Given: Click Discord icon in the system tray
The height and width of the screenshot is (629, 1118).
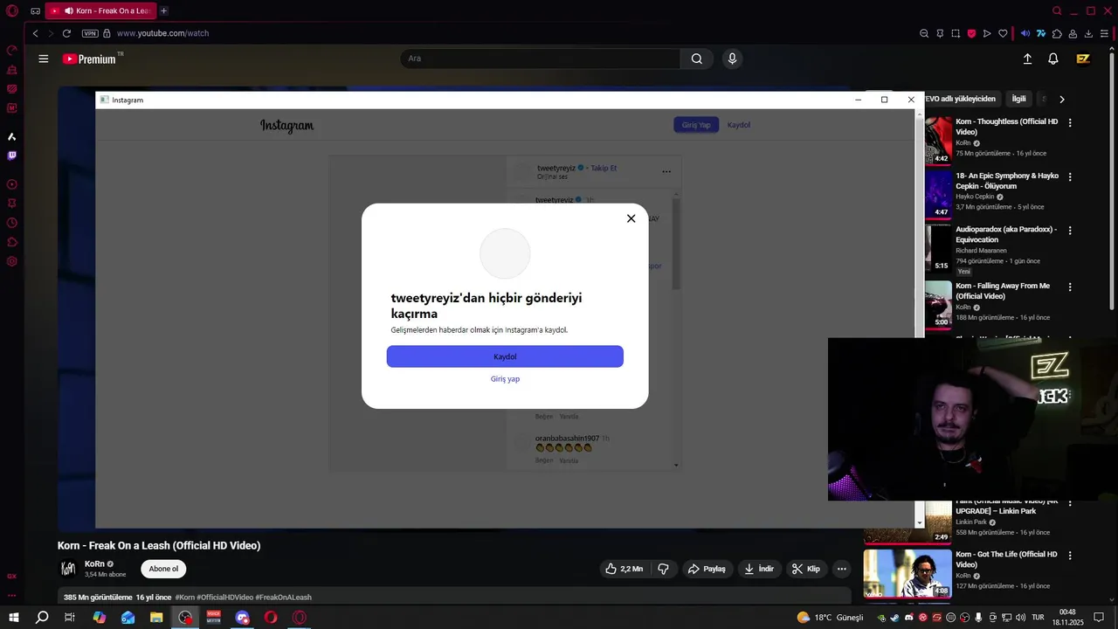Looking at the screenshot, I should (908, 618).
